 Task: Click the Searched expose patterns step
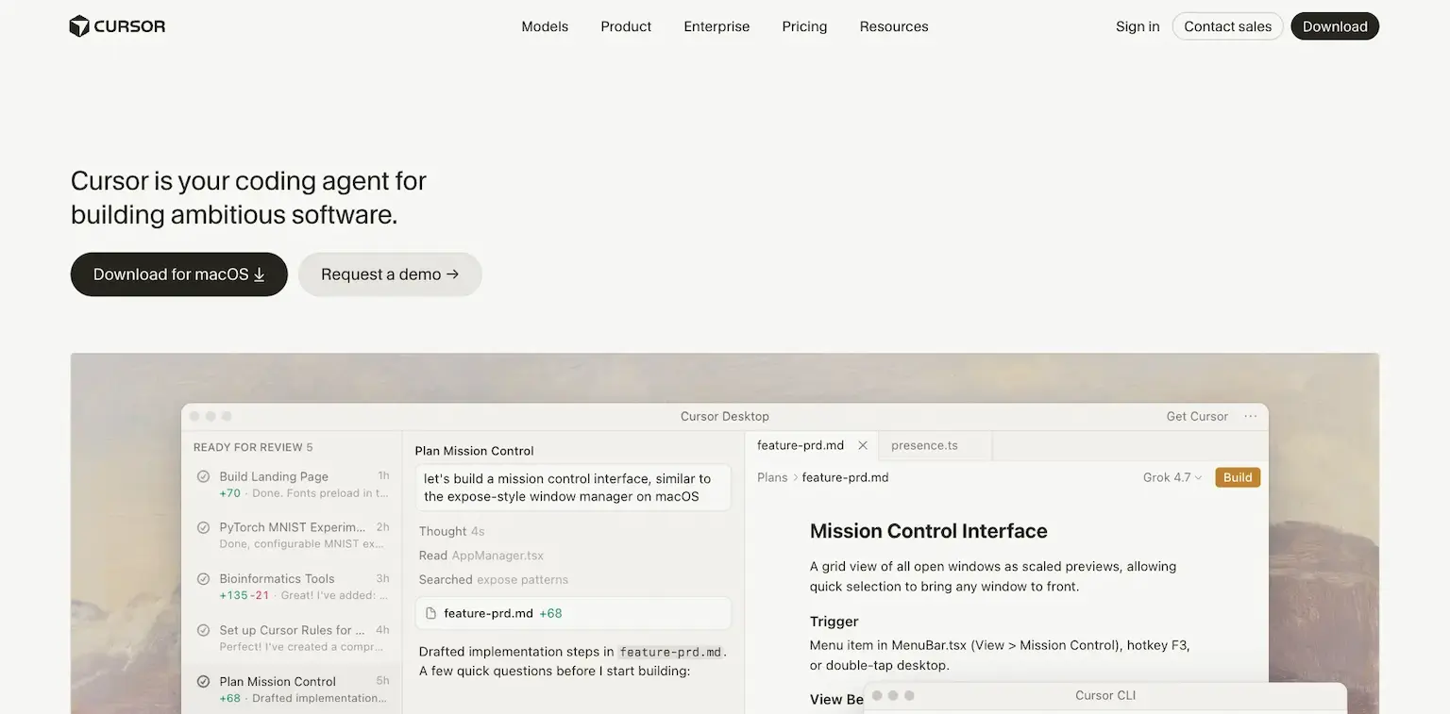pyautogui.click(x=494, y=579)
